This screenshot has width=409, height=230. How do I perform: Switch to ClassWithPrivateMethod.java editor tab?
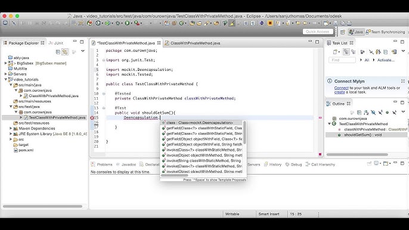(x=193, y=43)
